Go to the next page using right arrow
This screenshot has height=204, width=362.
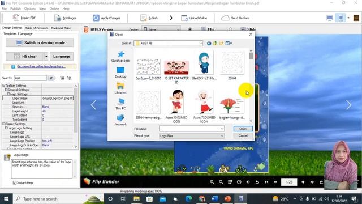(x=348, y=105)
